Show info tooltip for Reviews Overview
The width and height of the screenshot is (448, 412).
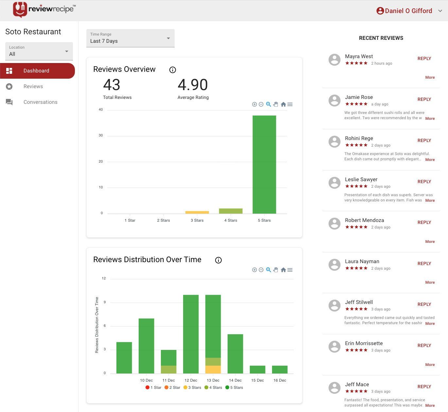point(173,70)
